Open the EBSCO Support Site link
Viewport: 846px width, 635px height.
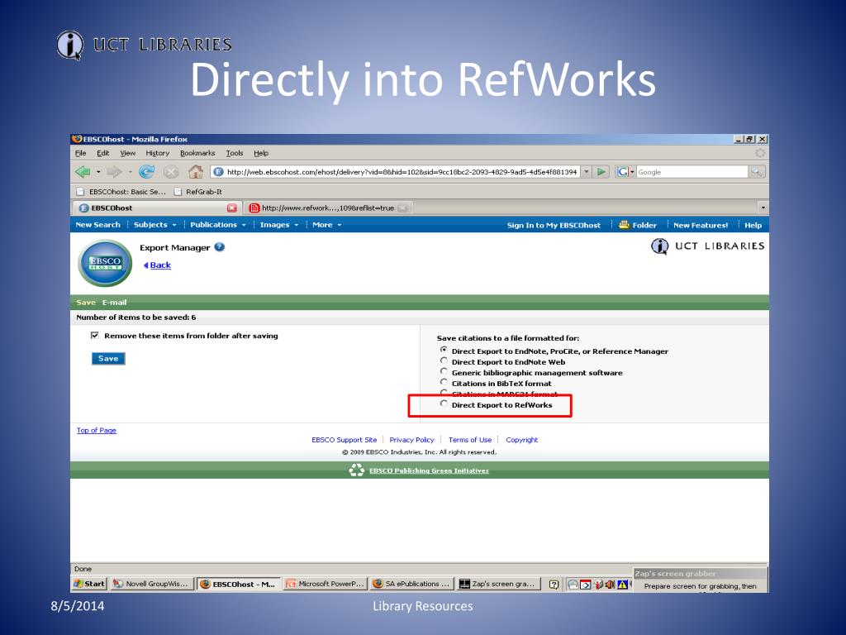click(x=345, y=440)
